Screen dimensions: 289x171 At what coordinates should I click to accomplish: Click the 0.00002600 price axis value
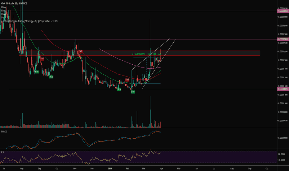click(283, 34)
